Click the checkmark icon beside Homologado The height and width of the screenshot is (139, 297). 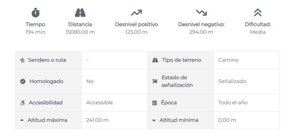tap(23, 81)
